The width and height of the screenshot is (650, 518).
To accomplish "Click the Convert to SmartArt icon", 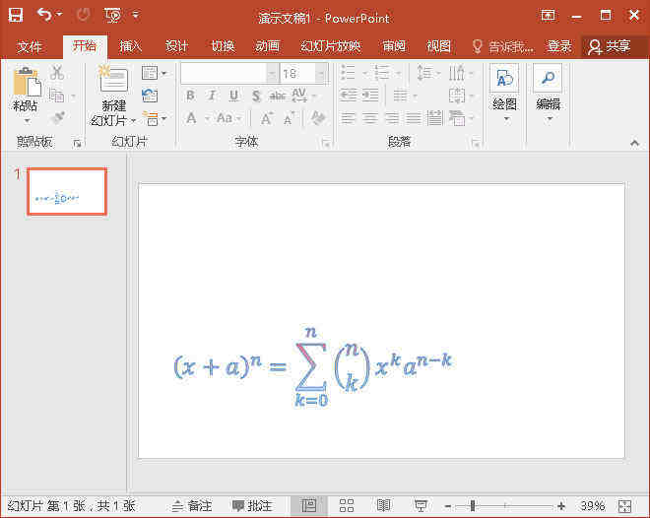I will pyautogui.click(x=457, y=118).
